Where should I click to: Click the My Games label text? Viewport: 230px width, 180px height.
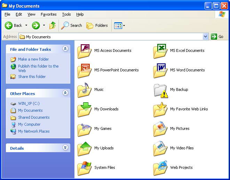coord(103,128)
